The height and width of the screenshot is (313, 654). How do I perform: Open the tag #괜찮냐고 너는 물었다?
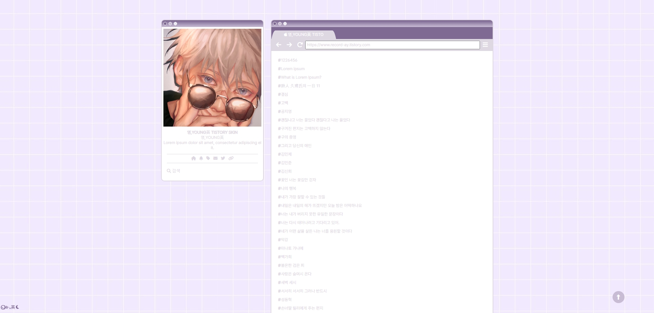pyautogui.click(x=314, y=120)
